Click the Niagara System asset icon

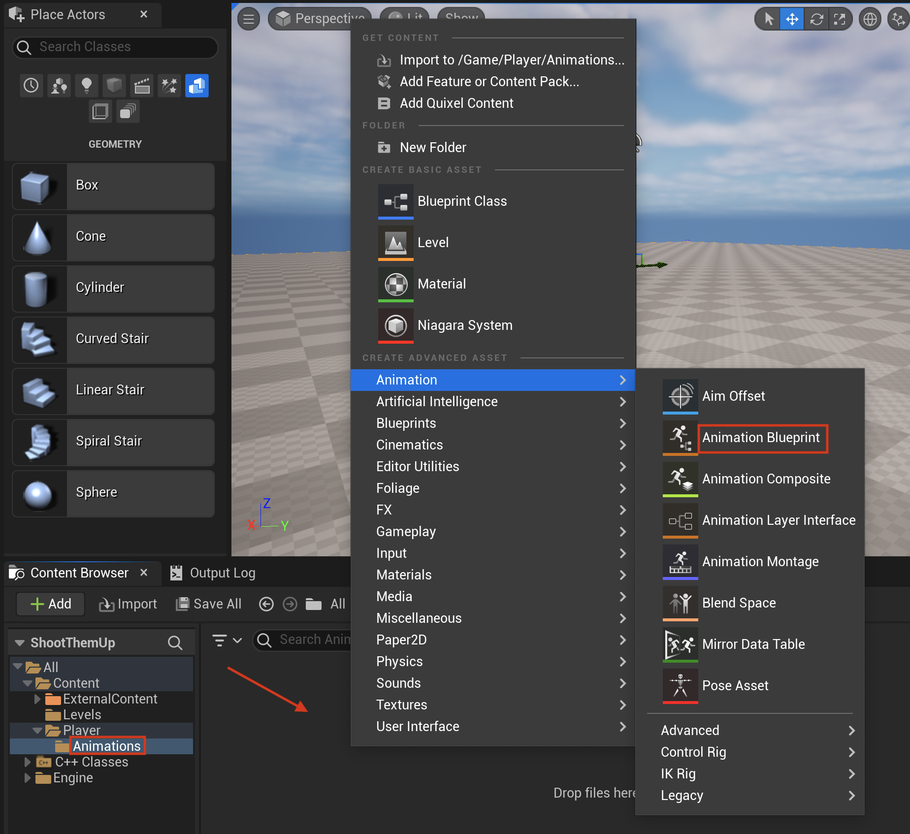coord(396,325)
